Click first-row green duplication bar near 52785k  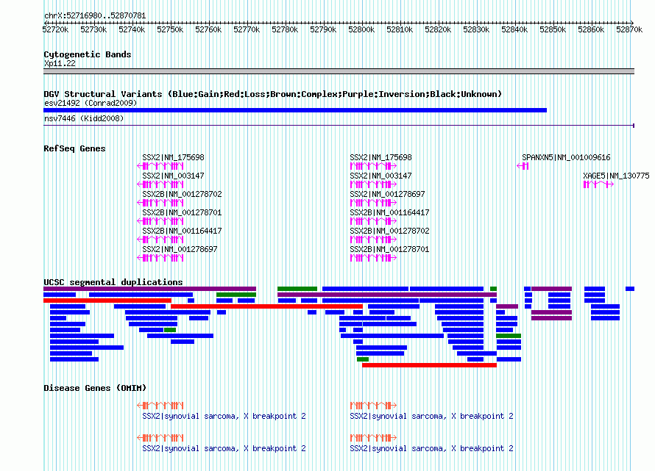(x=297, y=289)
